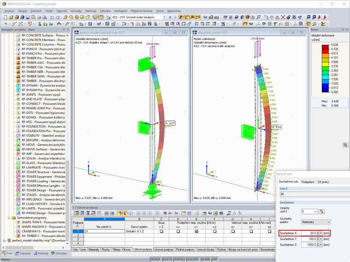Toggle uX support checkbox in row 1
The height and width of the screenshot is (262, 350).
point(178,232)
